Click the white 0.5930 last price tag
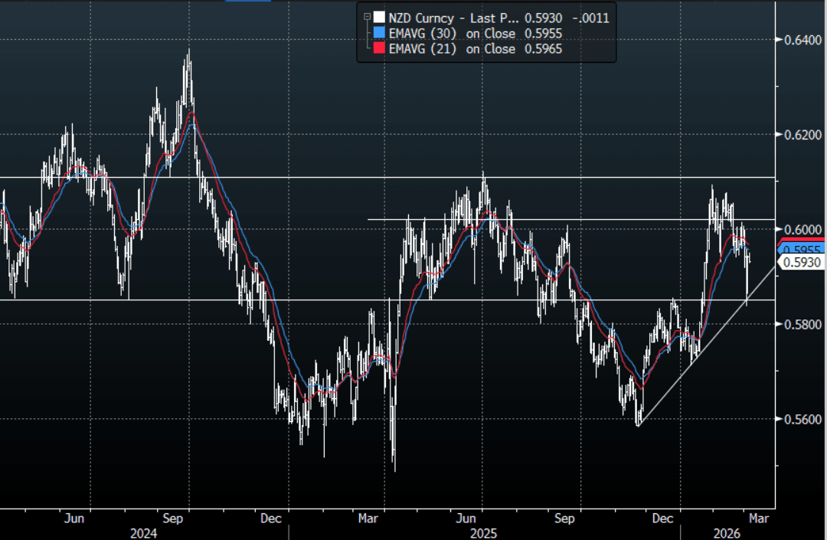 [802, 262]
